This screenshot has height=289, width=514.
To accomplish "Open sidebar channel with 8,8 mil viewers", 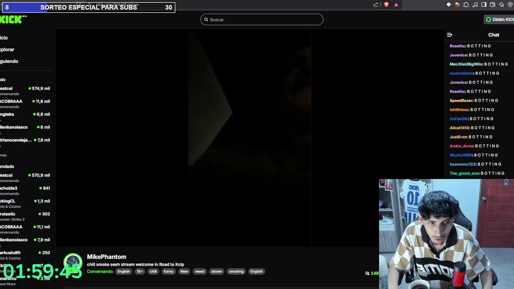I will pyautogui.click(x=25, y=116).
